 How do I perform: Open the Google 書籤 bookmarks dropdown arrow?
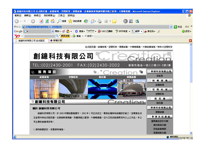point(84,32)
